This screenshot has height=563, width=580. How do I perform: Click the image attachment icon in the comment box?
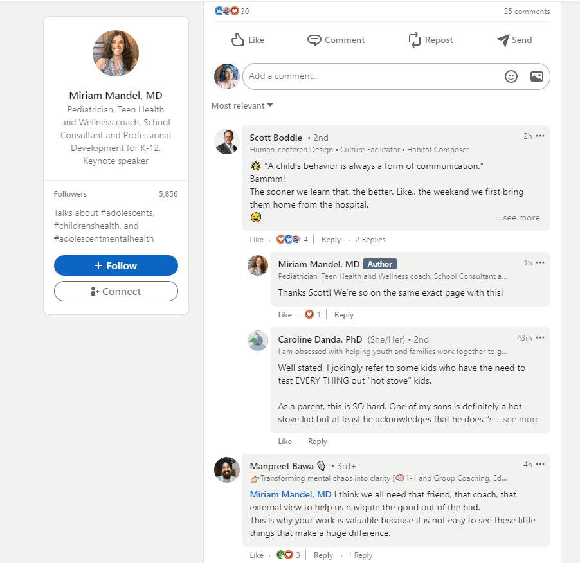[x=536, y=76]
